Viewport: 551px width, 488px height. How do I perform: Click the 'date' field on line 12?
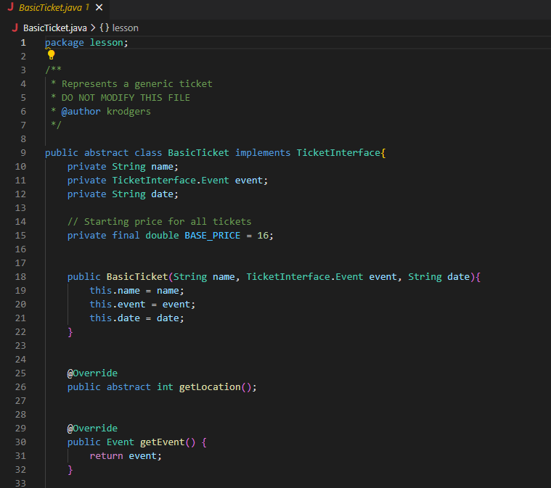tap(162, 194)
